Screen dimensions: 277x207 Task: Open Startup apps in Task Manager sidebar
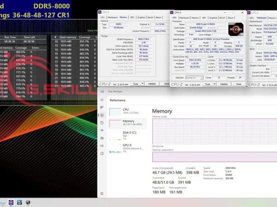102,131
